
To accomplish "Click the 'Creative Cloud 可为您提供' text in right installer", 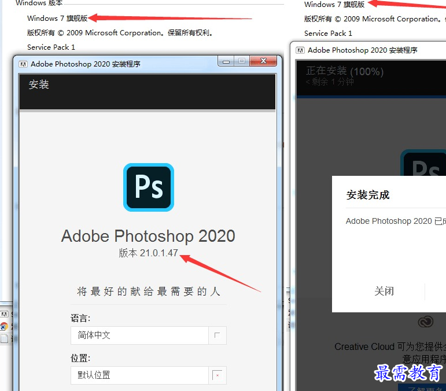I will [x=390, y=346].
